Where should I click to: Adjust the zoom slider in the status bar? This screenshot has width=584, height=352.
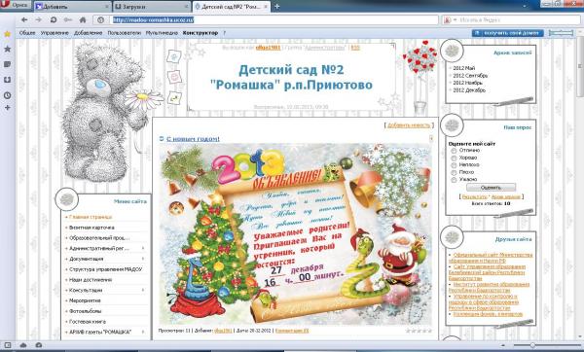532,345
